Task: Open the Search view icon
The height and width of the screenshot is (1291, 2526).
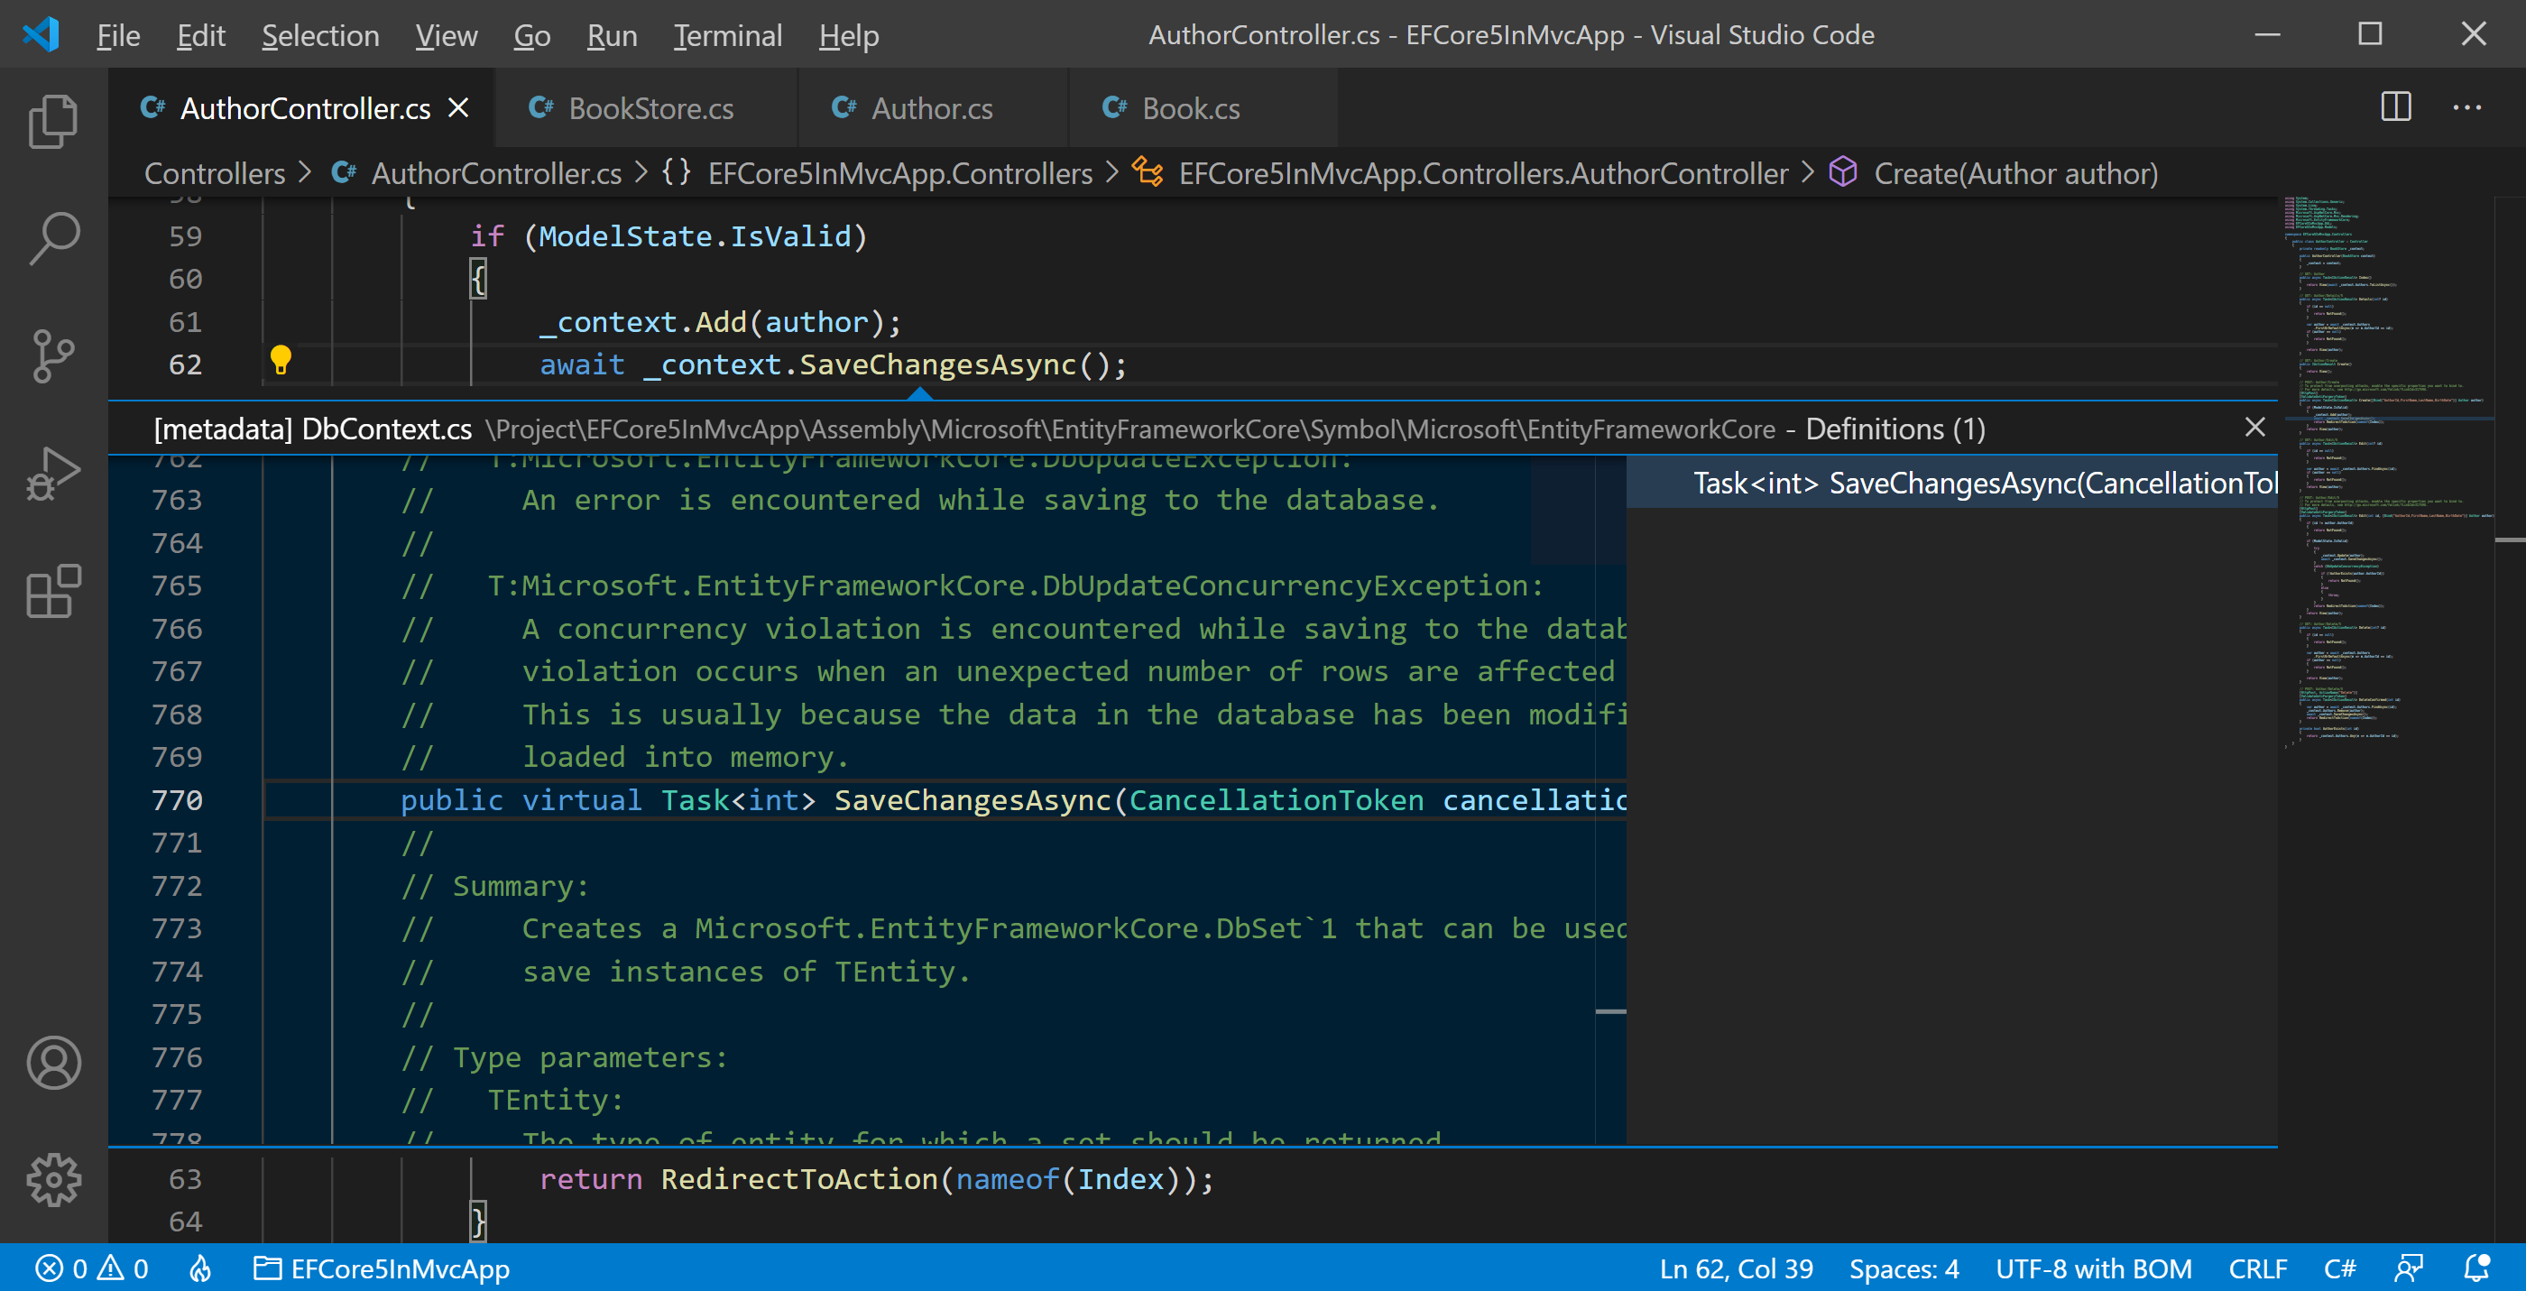Action: 53,239
